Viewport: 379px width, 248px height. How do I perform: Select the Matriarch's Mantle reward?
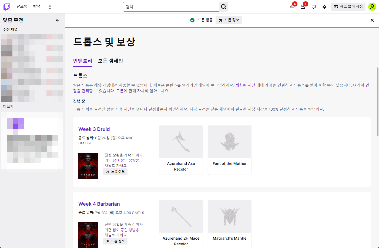(230, 224)
